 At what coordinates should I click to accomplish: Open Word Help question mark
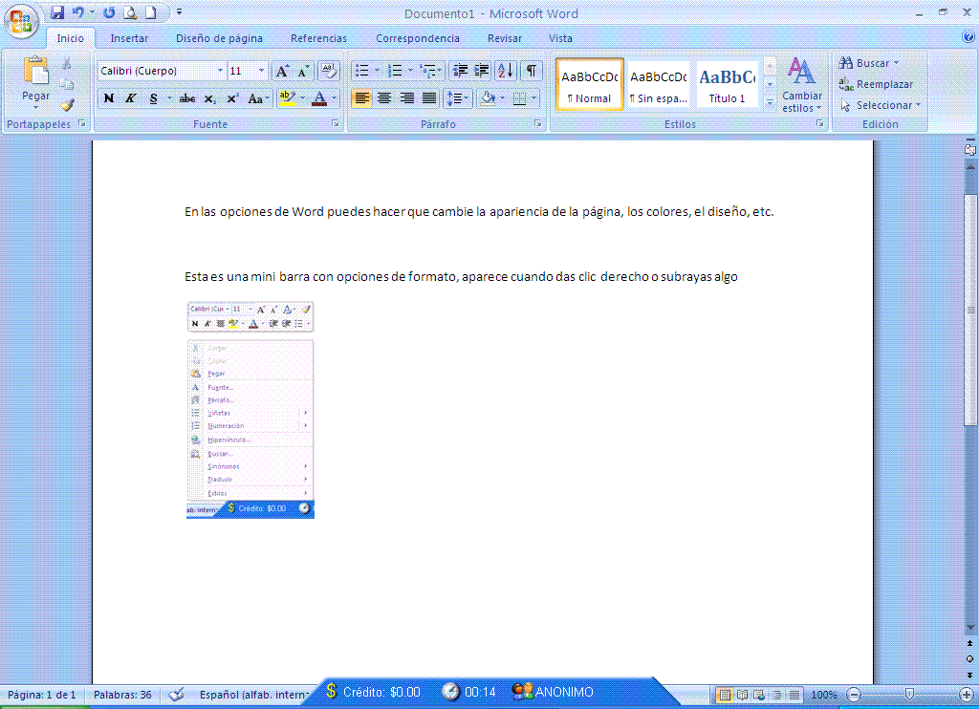[968, 37]
